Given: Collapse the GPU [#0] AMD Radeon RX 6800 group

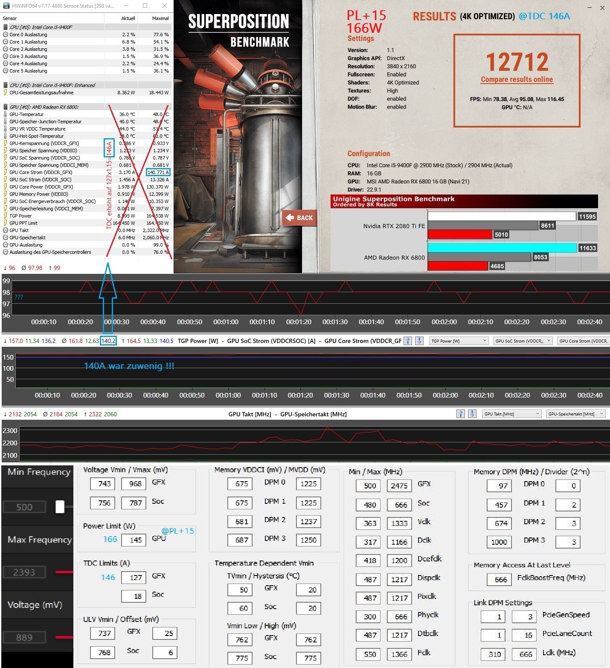Looking at the screenshot, I should (x=6, y=107).
